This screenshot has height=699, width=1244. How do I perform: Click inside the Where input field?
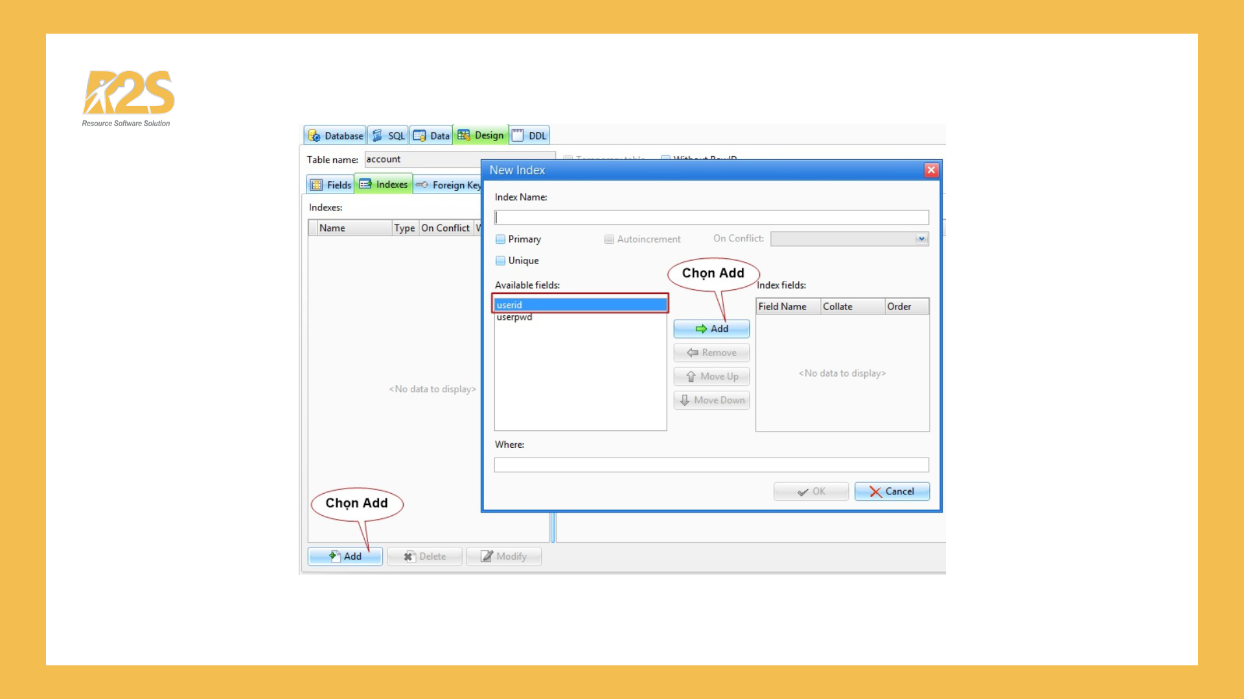[711, 464]
